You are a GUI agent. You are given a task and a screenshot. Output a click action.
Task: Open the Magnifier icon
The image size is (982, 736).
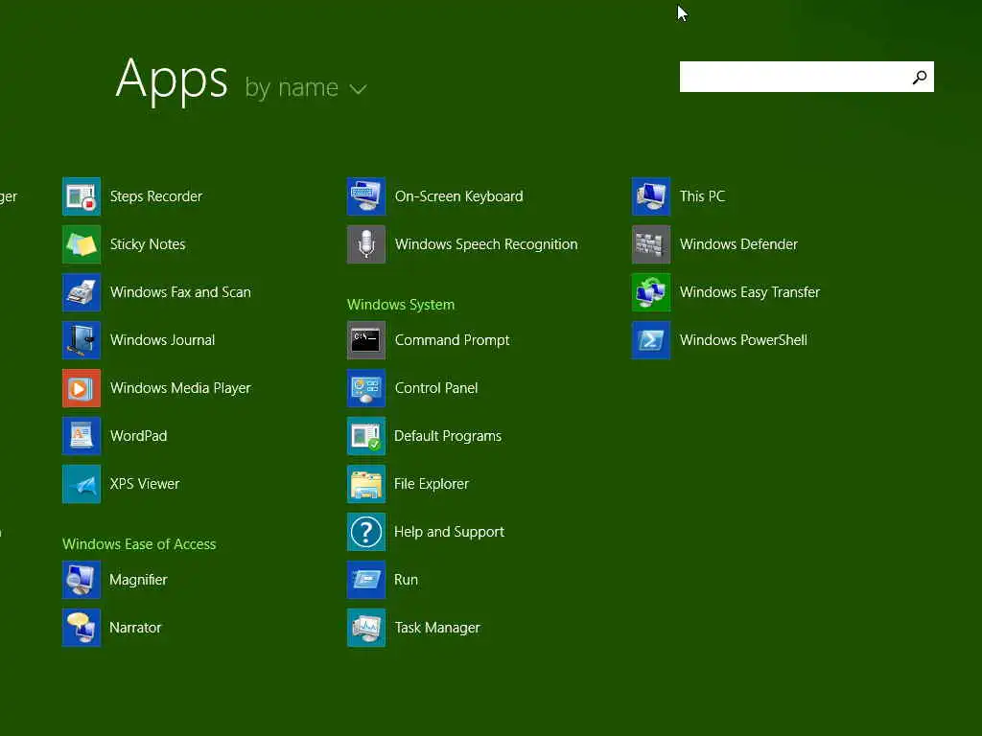82,580
